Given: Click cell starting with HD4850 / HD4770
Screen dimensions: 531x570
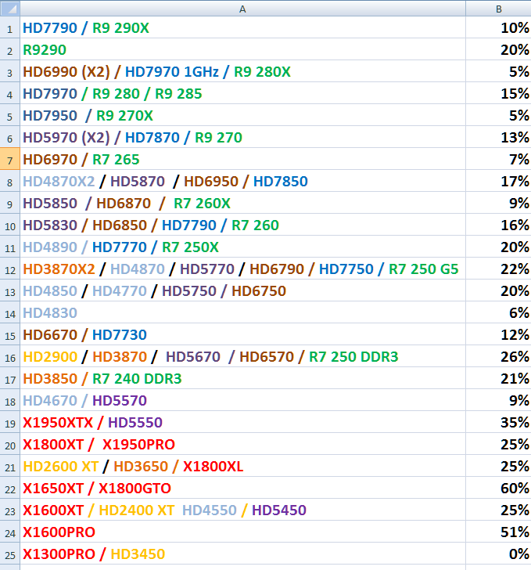Looking at the screenshot, I should 242,290.
